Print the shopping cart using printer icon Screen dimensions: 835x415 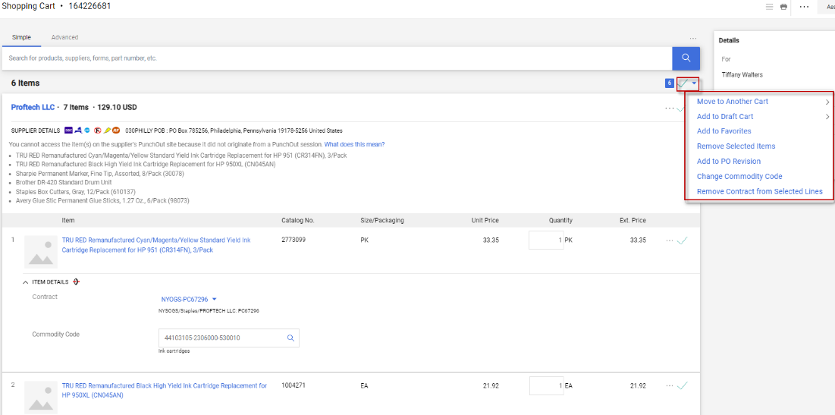(783, 7)
